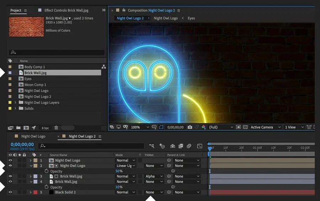Open Linear Light blending mode dropdown

coord(126,166)
